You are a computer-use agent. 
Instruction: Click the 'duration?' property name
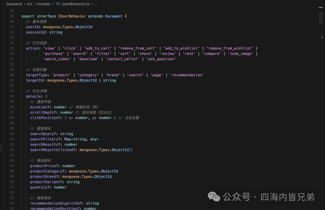(x=40, y=107)
